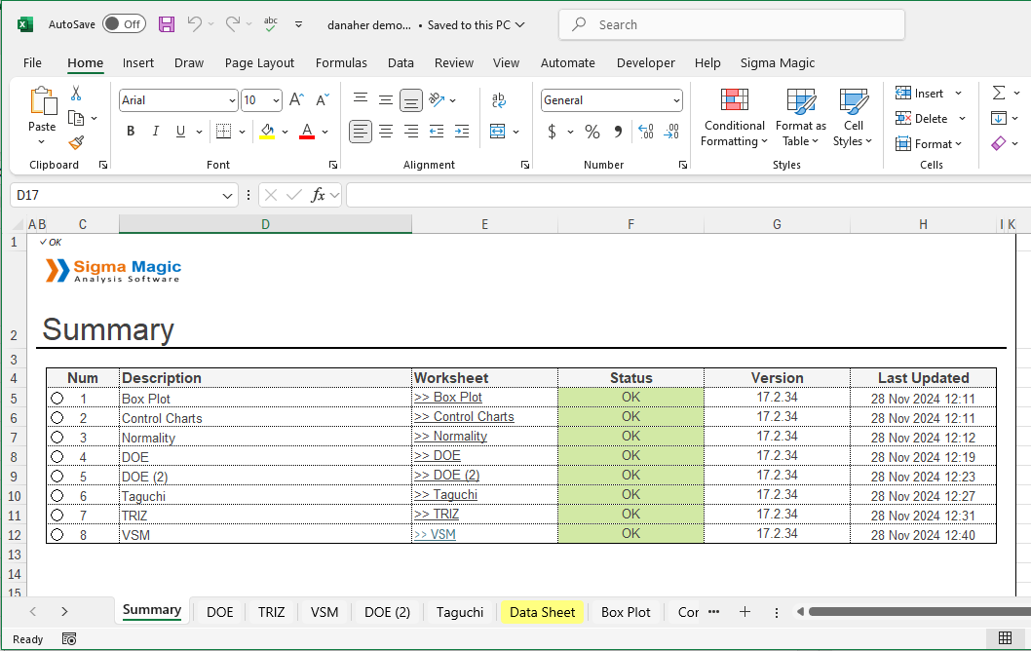
Task: Open the Sigma Magic ribbon tab
Action: click(x=777, y=62)
